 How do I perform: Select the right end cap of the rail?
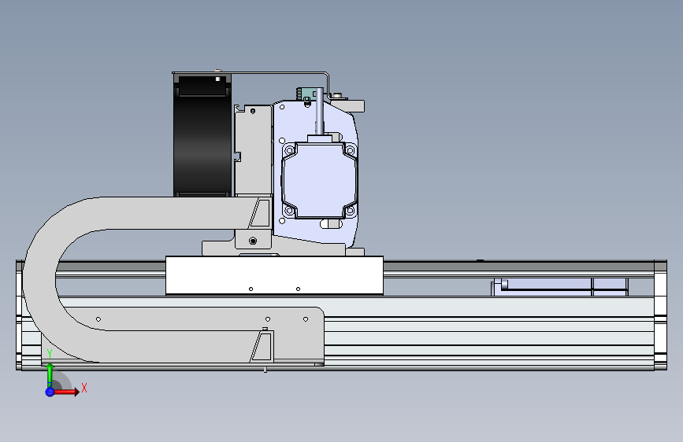(x=660, y=315)
